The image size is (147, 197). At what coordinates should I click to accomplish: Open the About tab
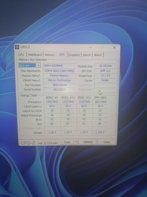coord(98,55)
